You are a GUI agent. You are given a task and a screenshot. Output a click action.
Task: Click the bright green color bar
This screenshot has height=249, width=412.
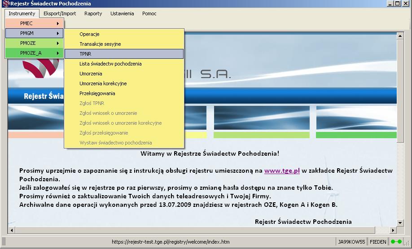tap(356, 135)
